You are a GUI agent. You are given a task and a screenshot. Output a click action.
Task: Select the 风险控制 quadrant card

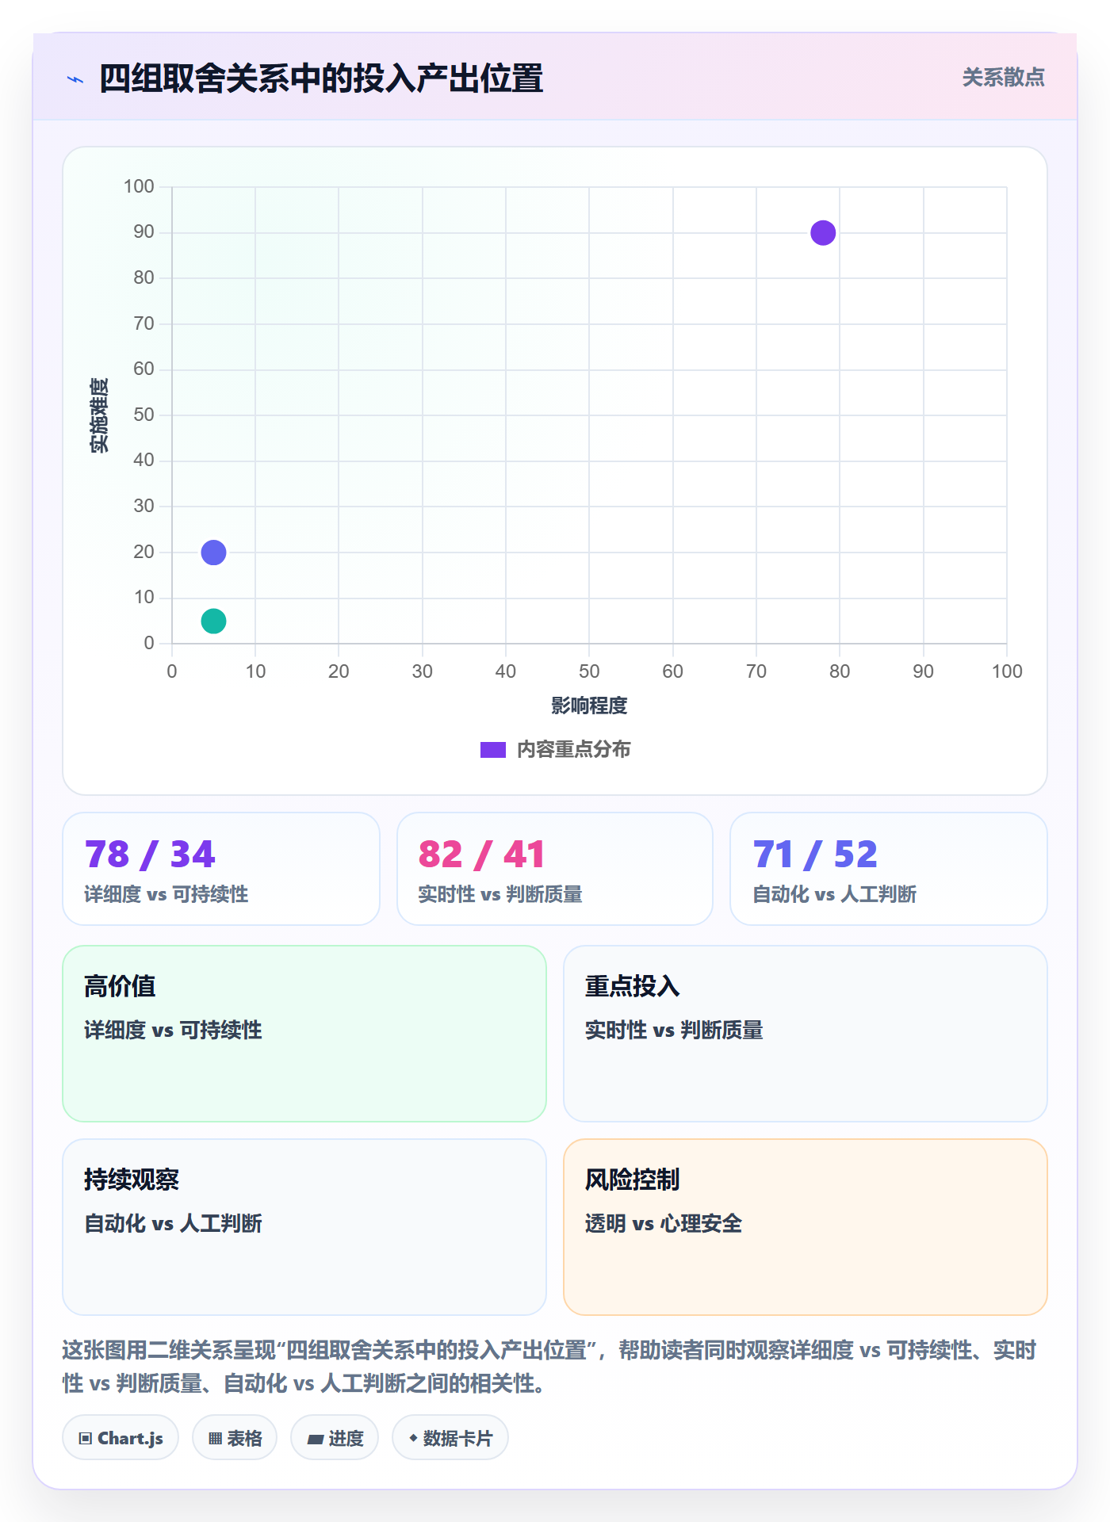coord(806,1227)
